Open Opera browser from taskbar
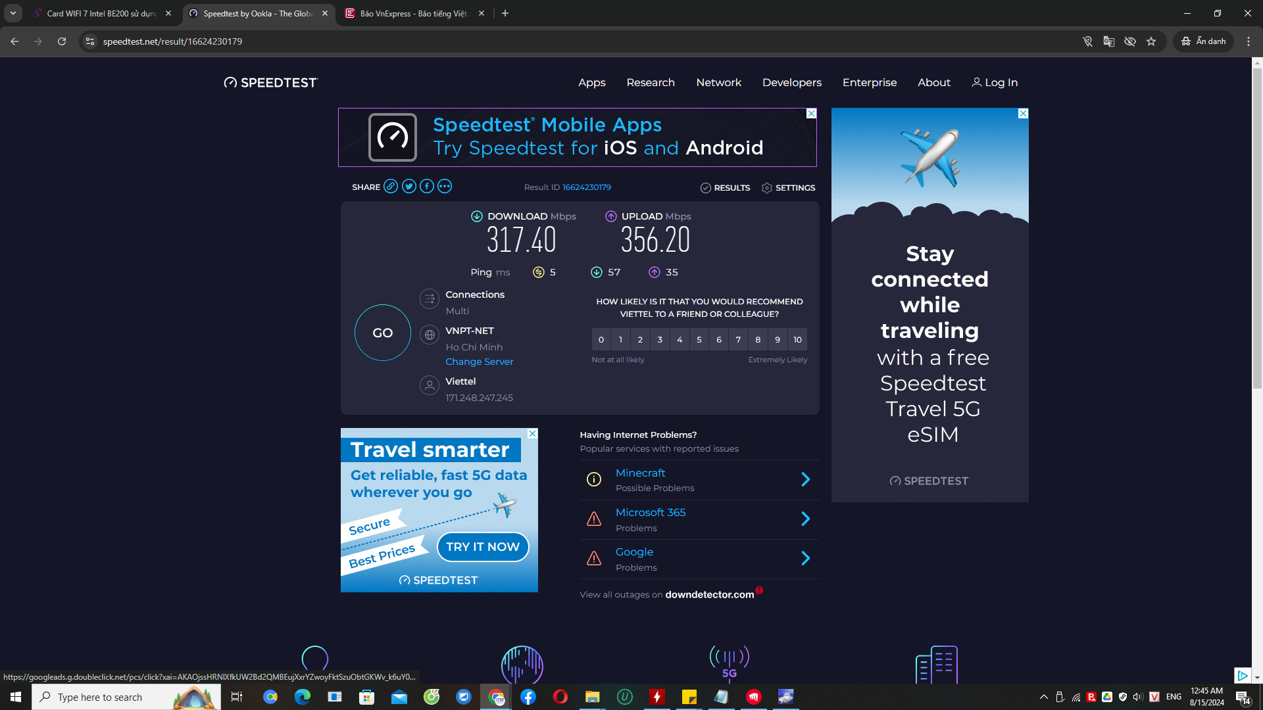Viewport: 1263px width, 710px height. [x=560, y=697]
